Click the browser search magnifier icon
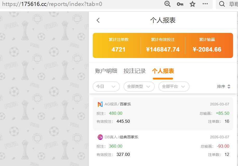 tap(222, 4)
